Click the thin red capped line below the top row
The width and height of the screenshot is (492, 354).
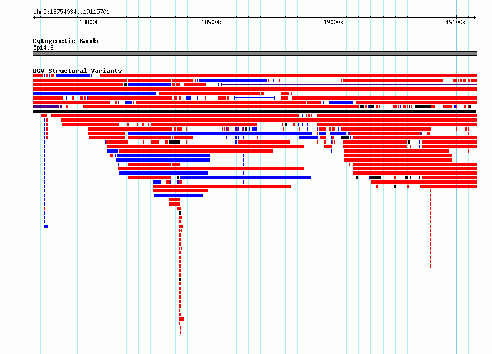[310, 80]
